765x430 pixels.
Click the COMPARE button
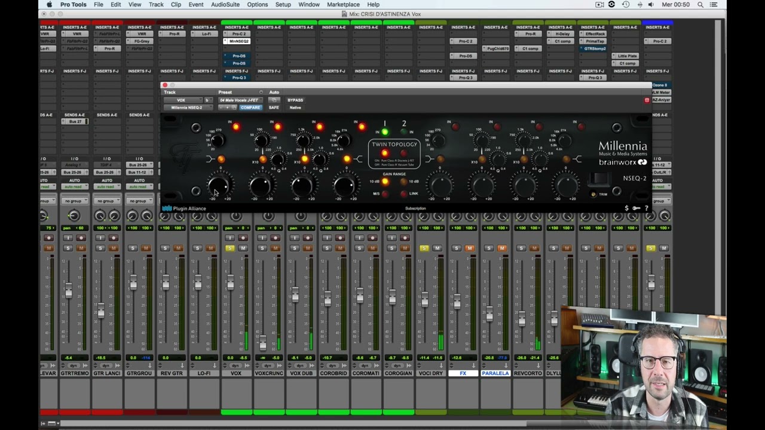click(x=250, y=107)
